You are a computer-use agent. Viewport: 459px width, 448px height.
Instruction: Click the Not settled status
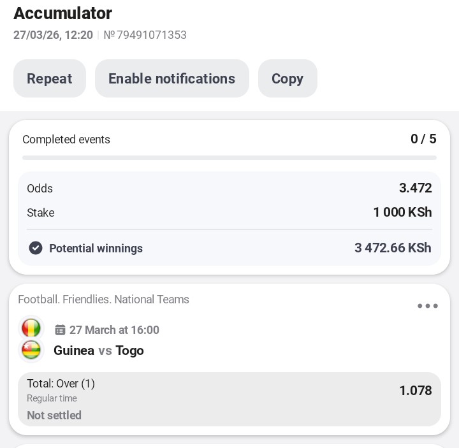(x=54, y=415)
